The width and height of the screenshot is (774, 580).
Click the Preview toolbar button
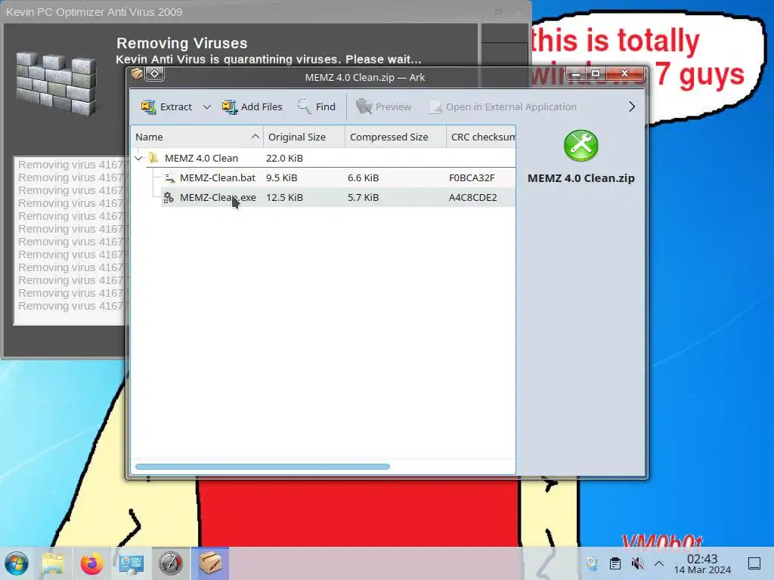coord(383,106)
